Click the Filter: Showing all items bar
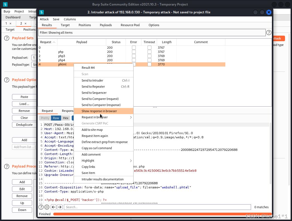 pos(152,33)
